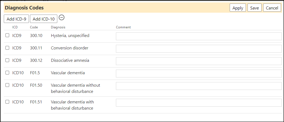This screenshot has height=122, width=284.
Task: Click the Conversion disorder comment box
Action: point(199,49)
